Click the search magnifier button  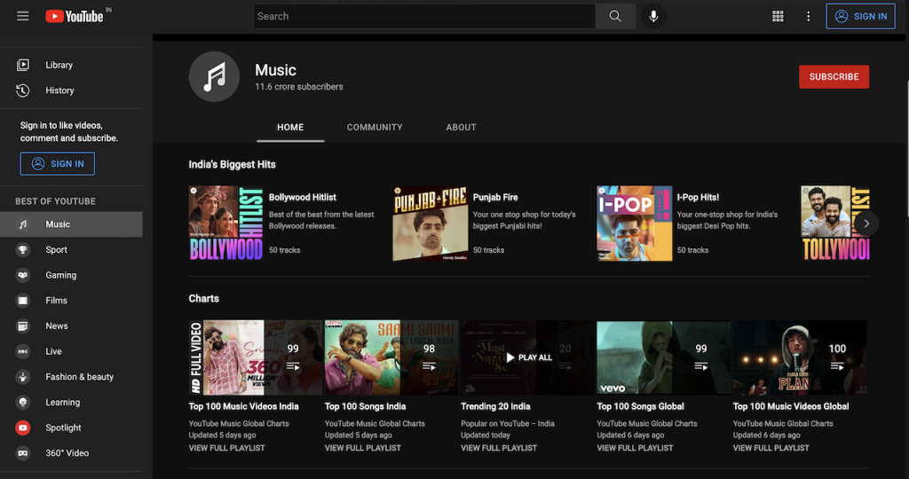click(x=615, y=16)
